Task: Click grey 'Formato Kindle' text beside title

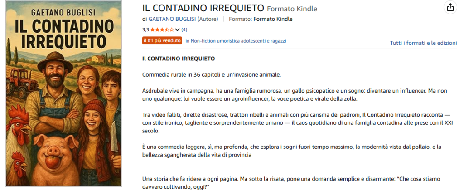Action: 292,9
